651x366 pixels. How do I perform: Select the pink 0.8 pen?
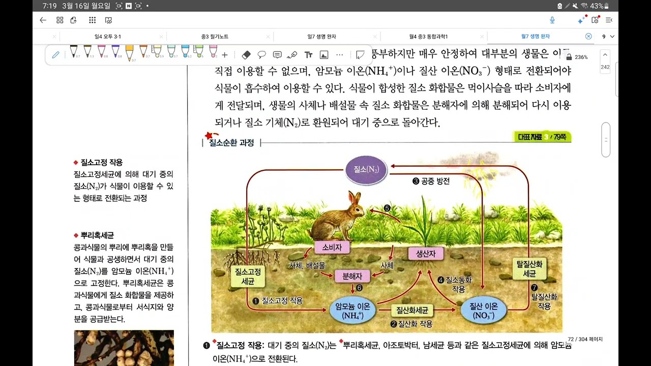[102, 52]
